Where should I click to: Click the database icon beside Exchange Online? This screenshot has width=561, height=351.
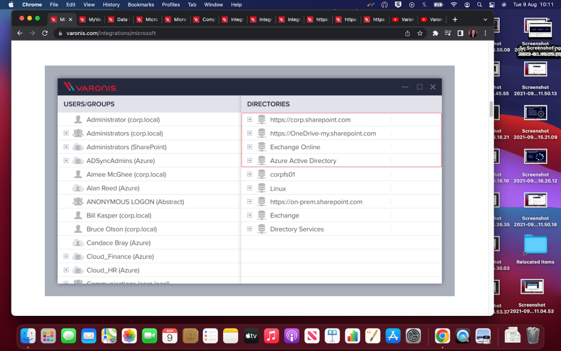coord(261,147)
